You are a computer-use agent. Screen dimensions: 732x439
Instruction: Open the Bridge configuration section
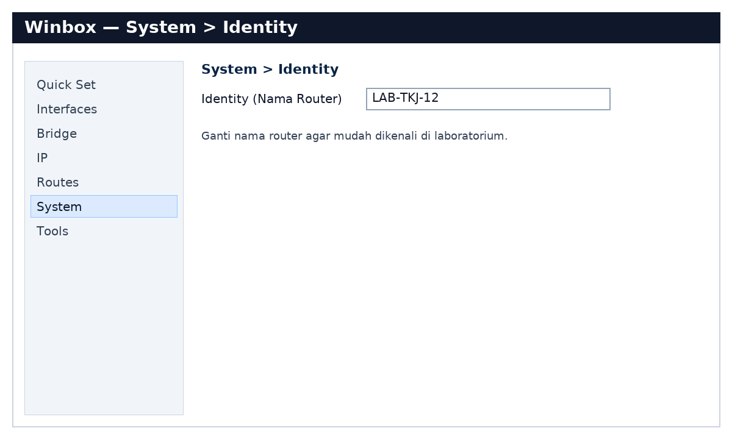tap(57, 134)
